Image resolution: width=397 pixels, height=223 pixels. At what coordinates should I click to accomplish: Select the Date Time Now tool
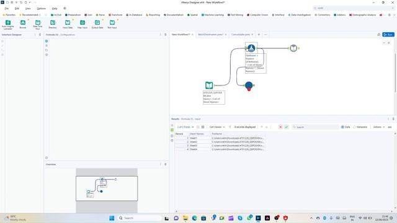[38, 24]
